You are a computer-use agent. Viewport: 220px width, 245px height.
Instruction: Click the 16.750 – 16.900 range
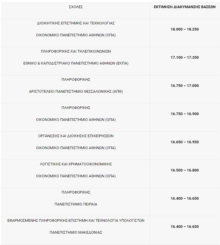(x=185, y=114)
